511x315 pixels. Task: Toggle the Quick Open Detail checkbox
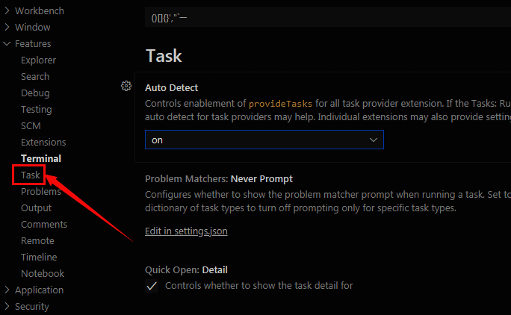click(152, 286)
